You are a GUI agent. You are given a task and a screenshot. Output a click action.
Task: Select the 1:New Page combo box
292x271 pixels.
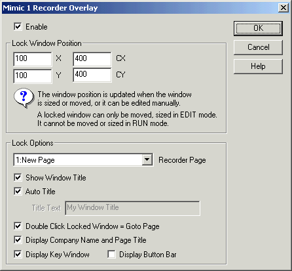click(83, 160)
